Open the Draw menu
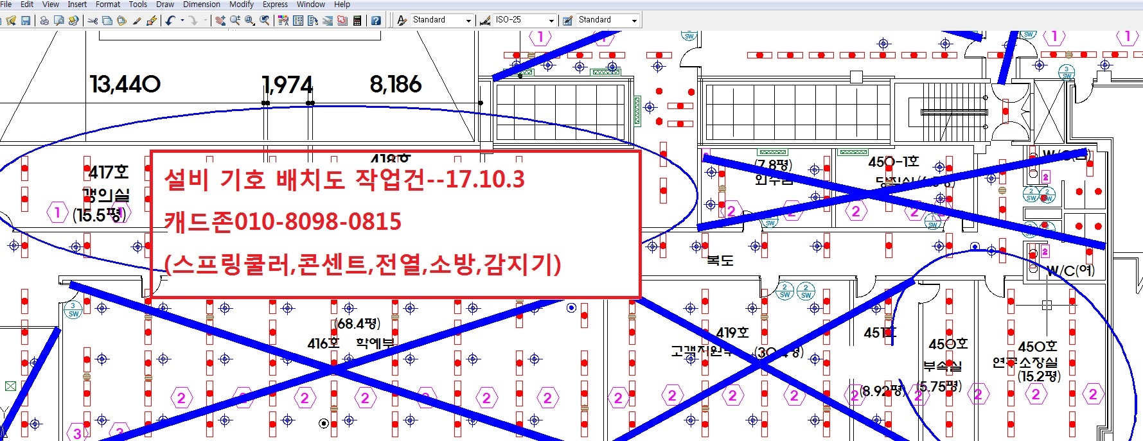1143x441 pixels. [x=165, y=4]
